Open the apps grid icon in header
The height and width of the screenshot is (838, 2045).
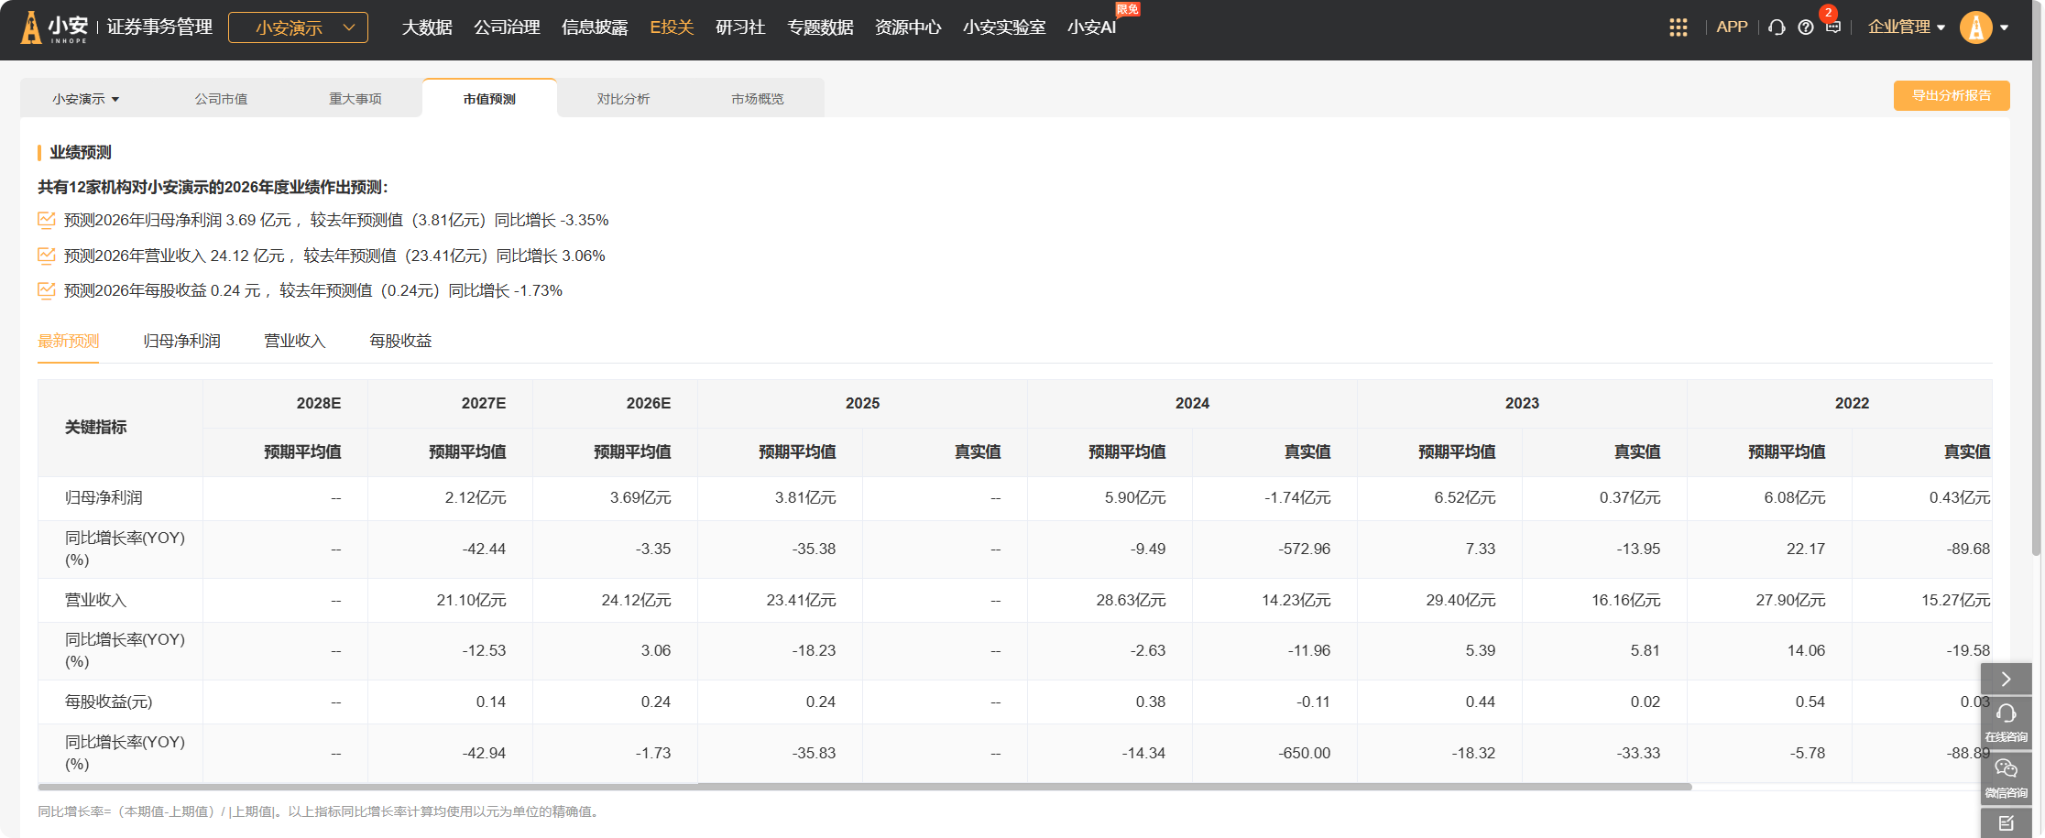click(x=1678, y=27)
